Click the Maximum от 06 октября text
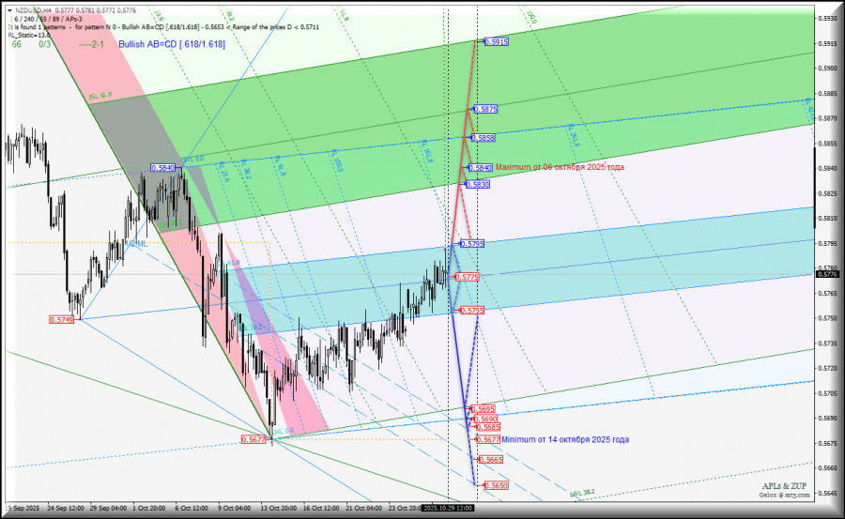 tap(560, 167)
